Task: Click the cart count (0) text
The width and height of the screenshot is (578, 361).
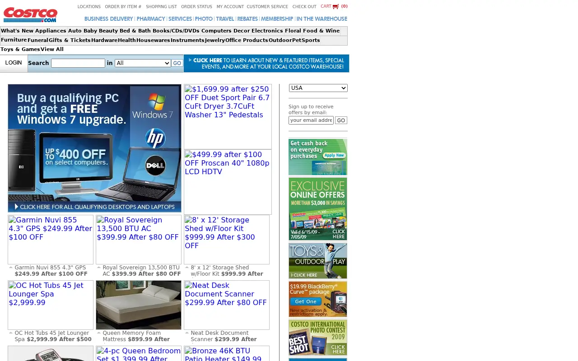Action: (345, 6)
